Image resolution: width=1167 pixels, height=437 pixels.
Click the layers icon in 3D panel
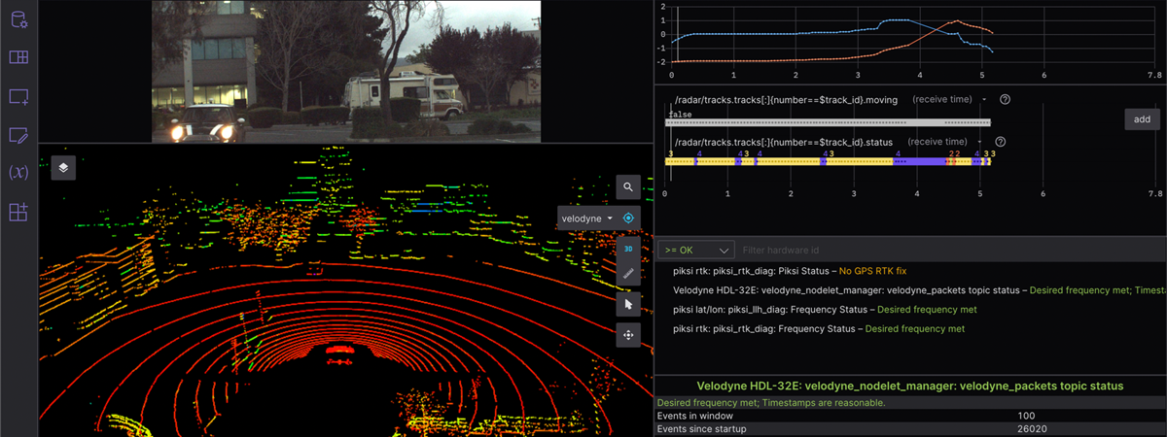[63, 167]
